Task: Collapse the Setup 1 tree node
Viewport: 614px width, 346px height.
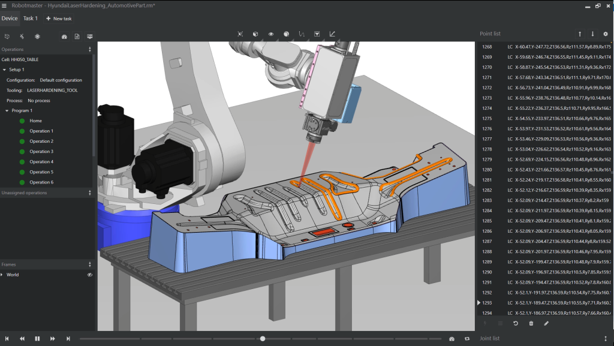Action: click(x=5, y=70)
